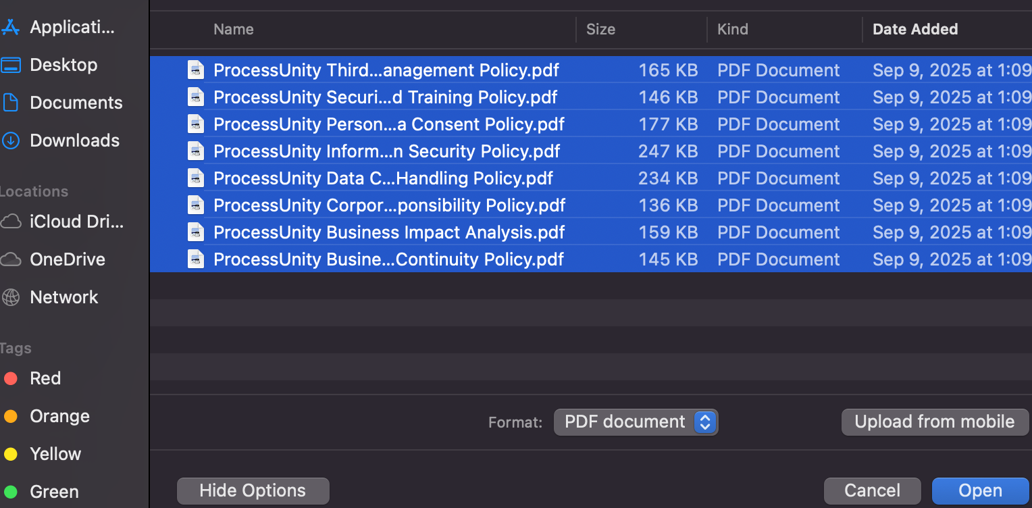Image resolution: width=1032 pixels, height=508 pixels.
Task: Click PDF icon of Third...anagement Policy file
Action: [196, 70]
